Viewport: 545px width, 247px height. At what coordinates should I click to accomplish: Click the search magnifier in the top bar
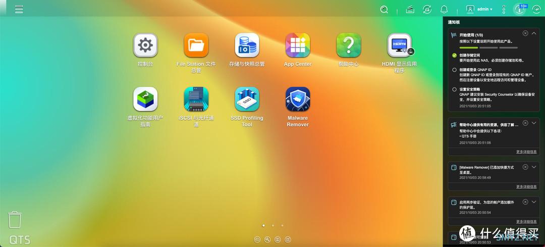[384, 10]
